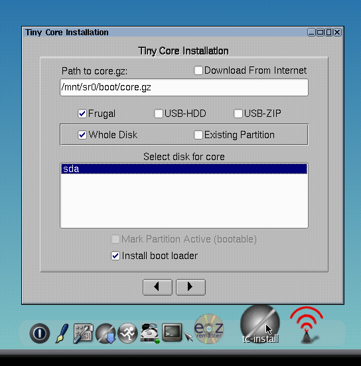The height and width of the screenshot is (366, 361).
Task: Click the Path to core.gz field
Action: [184, 87]
